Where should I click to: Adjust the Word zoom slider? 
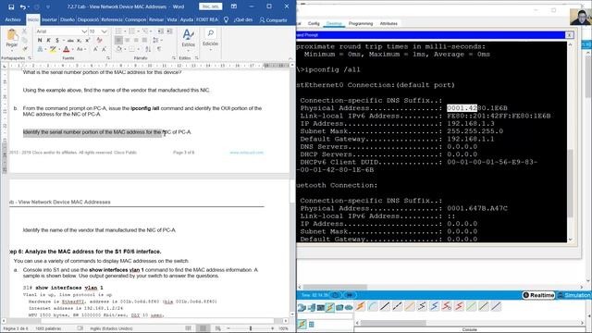pyautogui.click(x=251, y=328)
